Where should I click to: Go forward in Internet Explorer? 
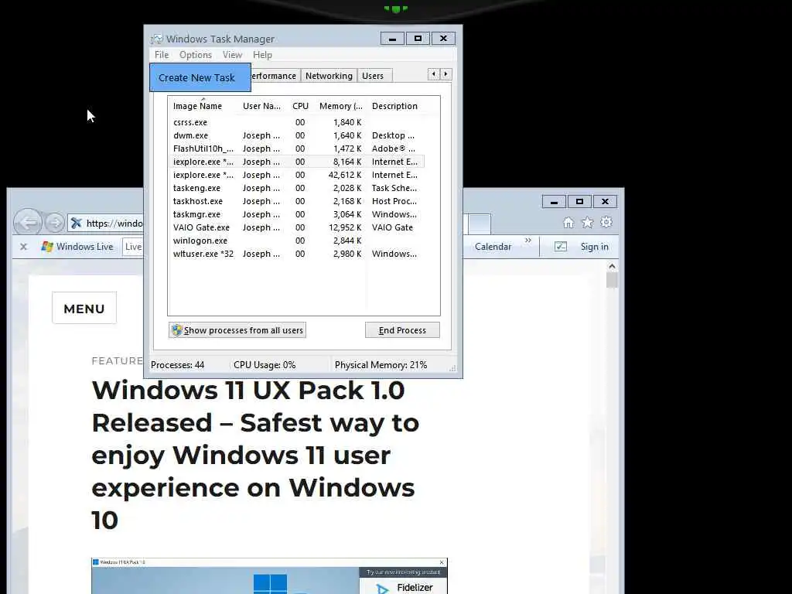click(x=55, y=222)
